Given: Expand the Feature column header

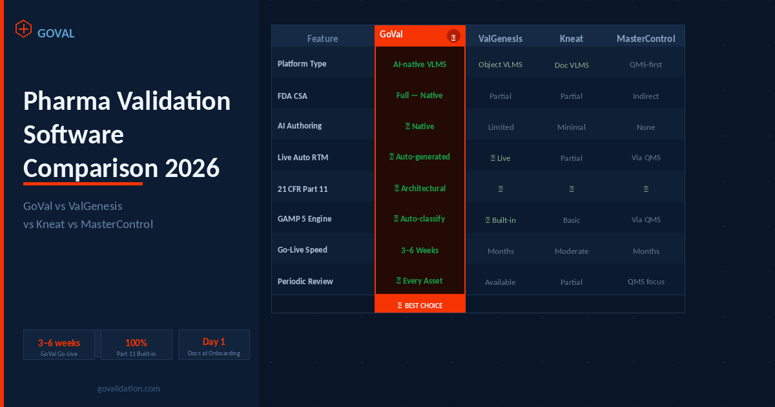Looking at the screenshot, I should point(322,39).
